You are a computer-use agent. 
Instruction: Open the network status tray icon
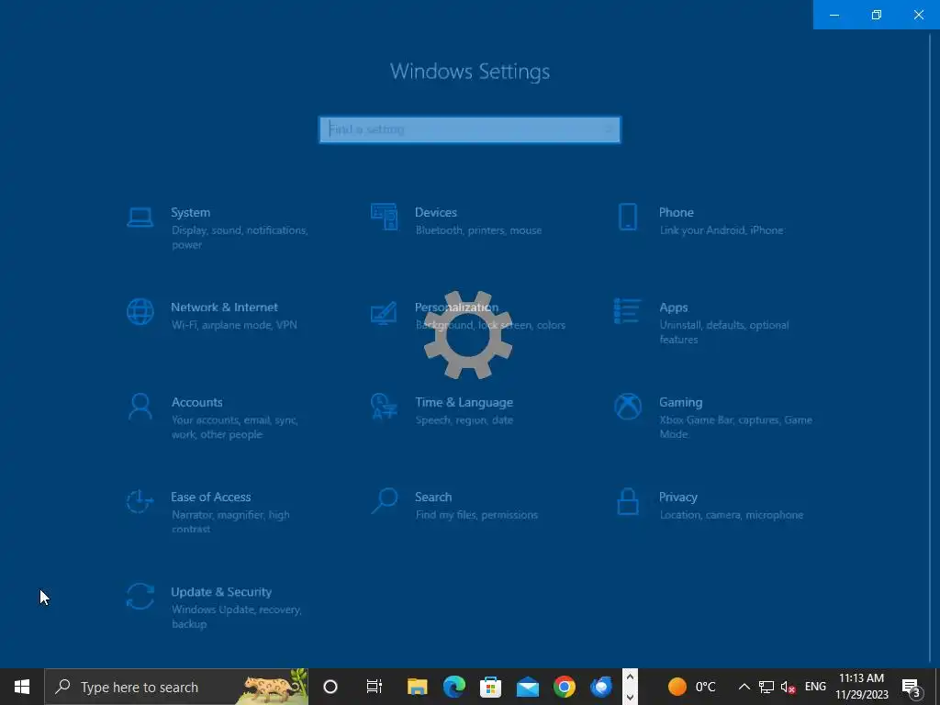(x=767, y=687)
